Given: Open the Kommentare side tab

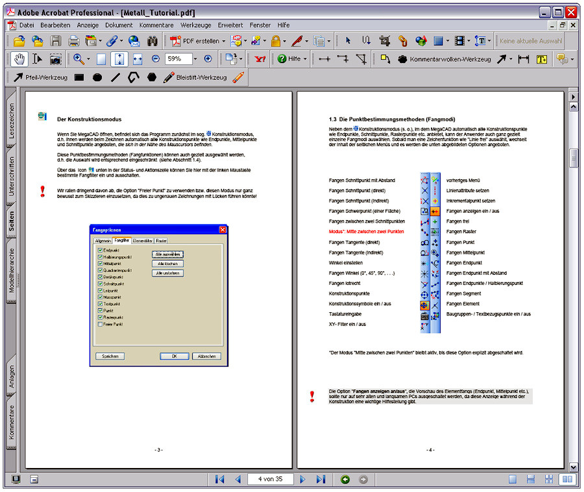Looking at the screenshot, I should [x=12, y=423].
